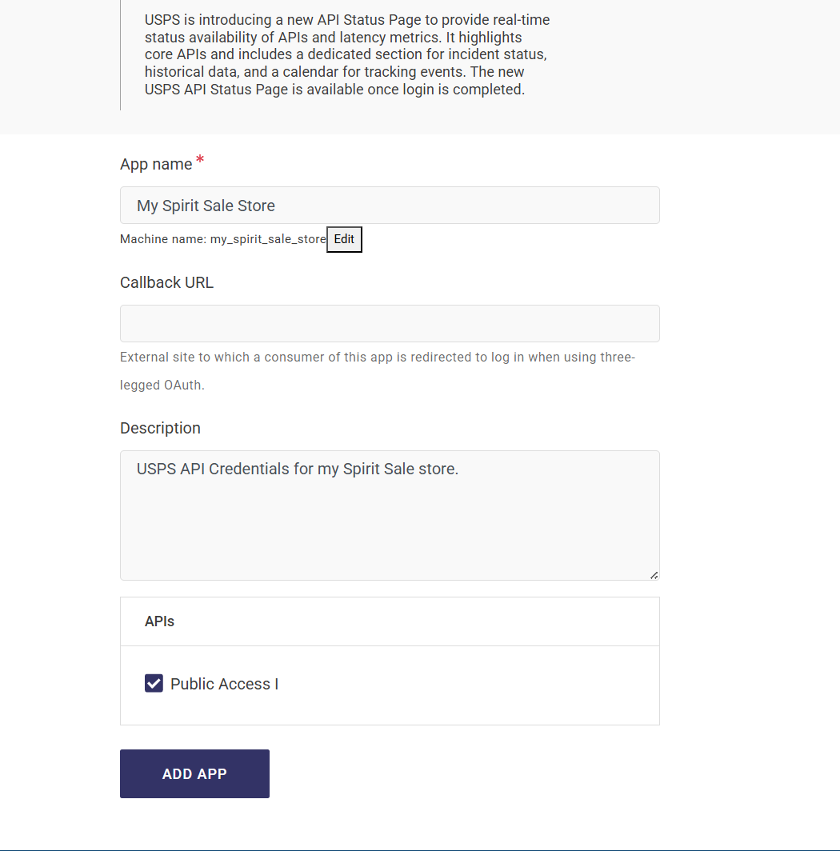The width and height of the screenshot is (840, 851).
Task: Click the 'Machine name:' caption text
Action: coord(163,239)
